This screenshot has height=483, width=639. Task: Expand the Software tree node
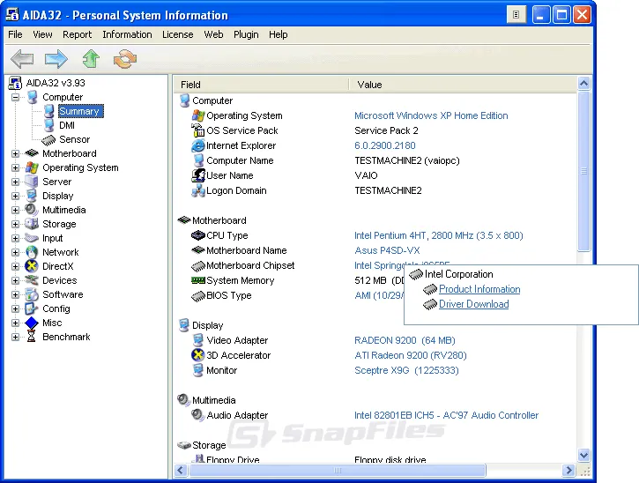click(x=15, y=294)
